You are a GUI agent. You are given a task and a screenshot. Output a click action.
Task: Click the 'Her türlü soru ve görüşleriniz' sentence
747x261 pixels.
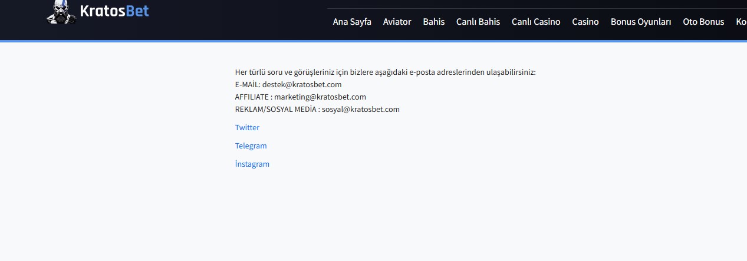tap(385, 72)
